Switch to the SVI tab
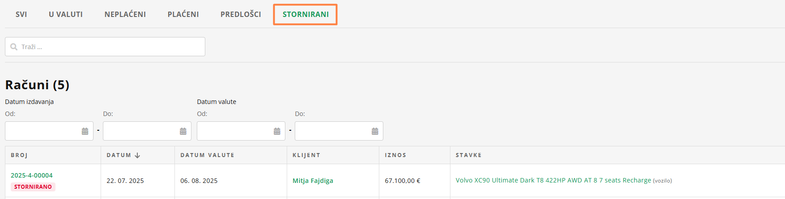 [x=21, y=14]
